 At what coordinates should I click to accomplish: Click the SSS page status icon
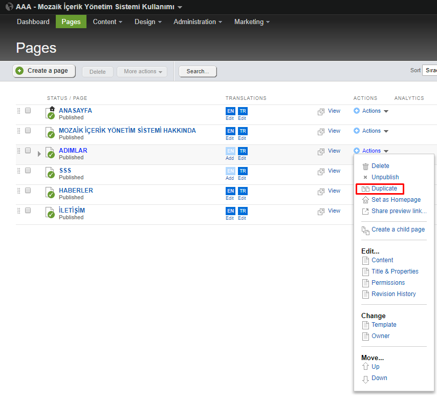click(50, 173)
